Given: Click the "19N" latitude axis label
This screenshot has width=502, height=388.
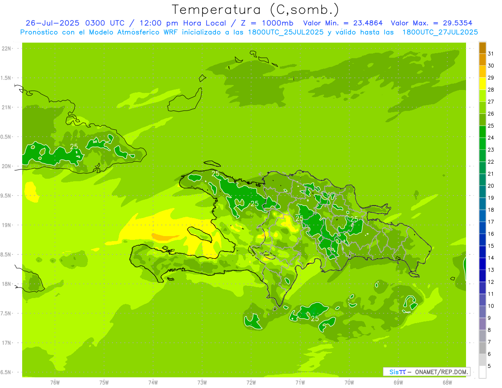Looking at the screenshot, I should pos(6,225).
